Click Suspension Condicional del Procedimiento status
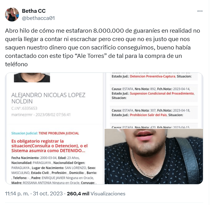 [162, 93]
